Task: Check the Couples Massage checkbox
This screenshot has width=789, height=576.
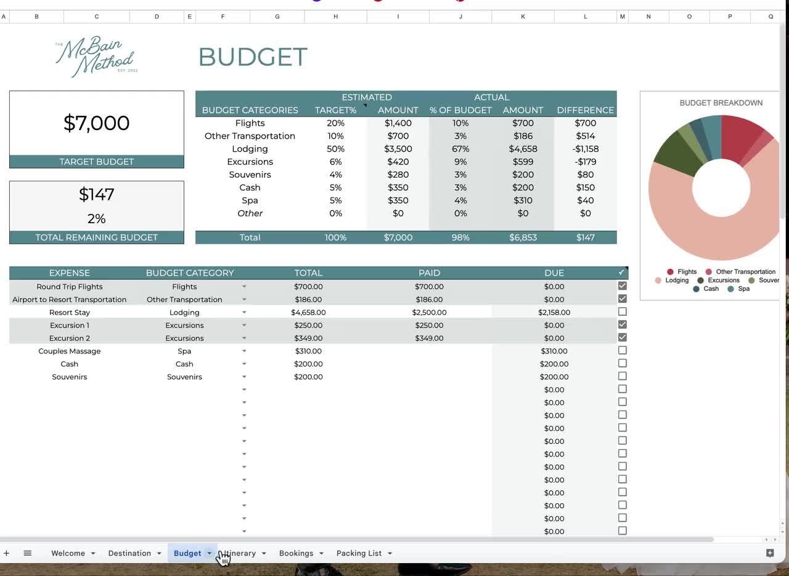Action: [x=622, y=350]
